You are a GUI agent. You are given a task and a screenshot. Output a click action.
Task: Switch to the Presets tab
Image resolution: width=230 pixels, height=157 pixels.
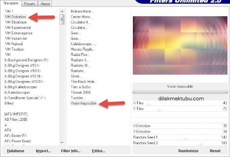(x=29, y=4)
